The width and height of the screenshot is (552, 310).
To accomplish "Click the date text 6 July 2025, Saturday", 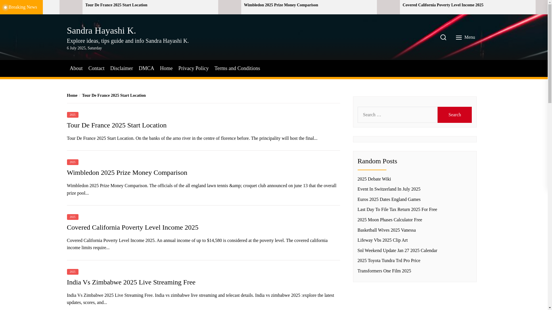I will 84,48.
